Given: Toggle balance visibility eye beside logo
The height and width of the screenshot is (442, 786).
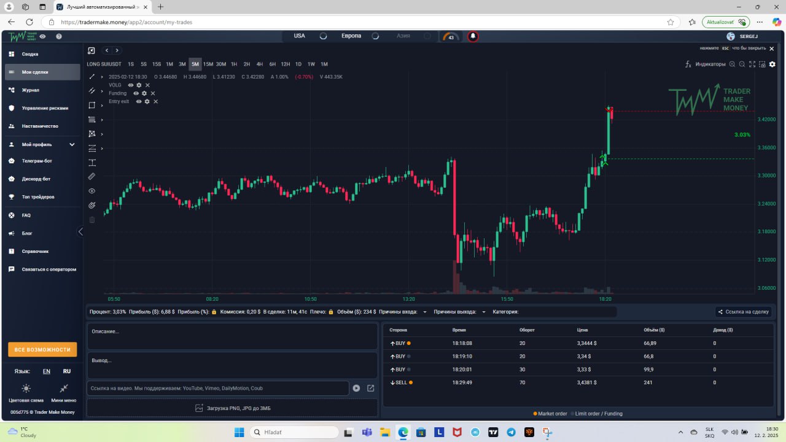Looking at the screenshot, I should coord(43,36).
